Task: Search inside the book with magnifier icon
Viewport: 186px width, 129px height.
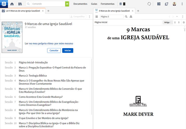Action: (126, 17)
